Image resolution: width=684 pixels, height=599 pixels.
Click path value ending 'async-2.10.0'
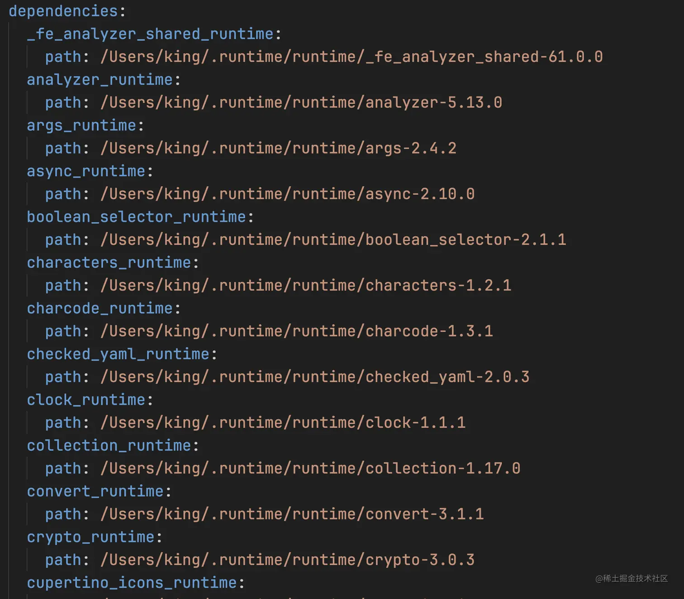point(288,194)
